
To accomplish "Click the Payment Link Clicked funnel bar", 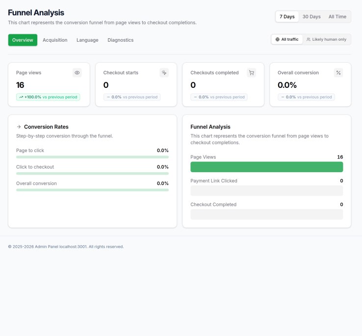I will tap(266, 190).
